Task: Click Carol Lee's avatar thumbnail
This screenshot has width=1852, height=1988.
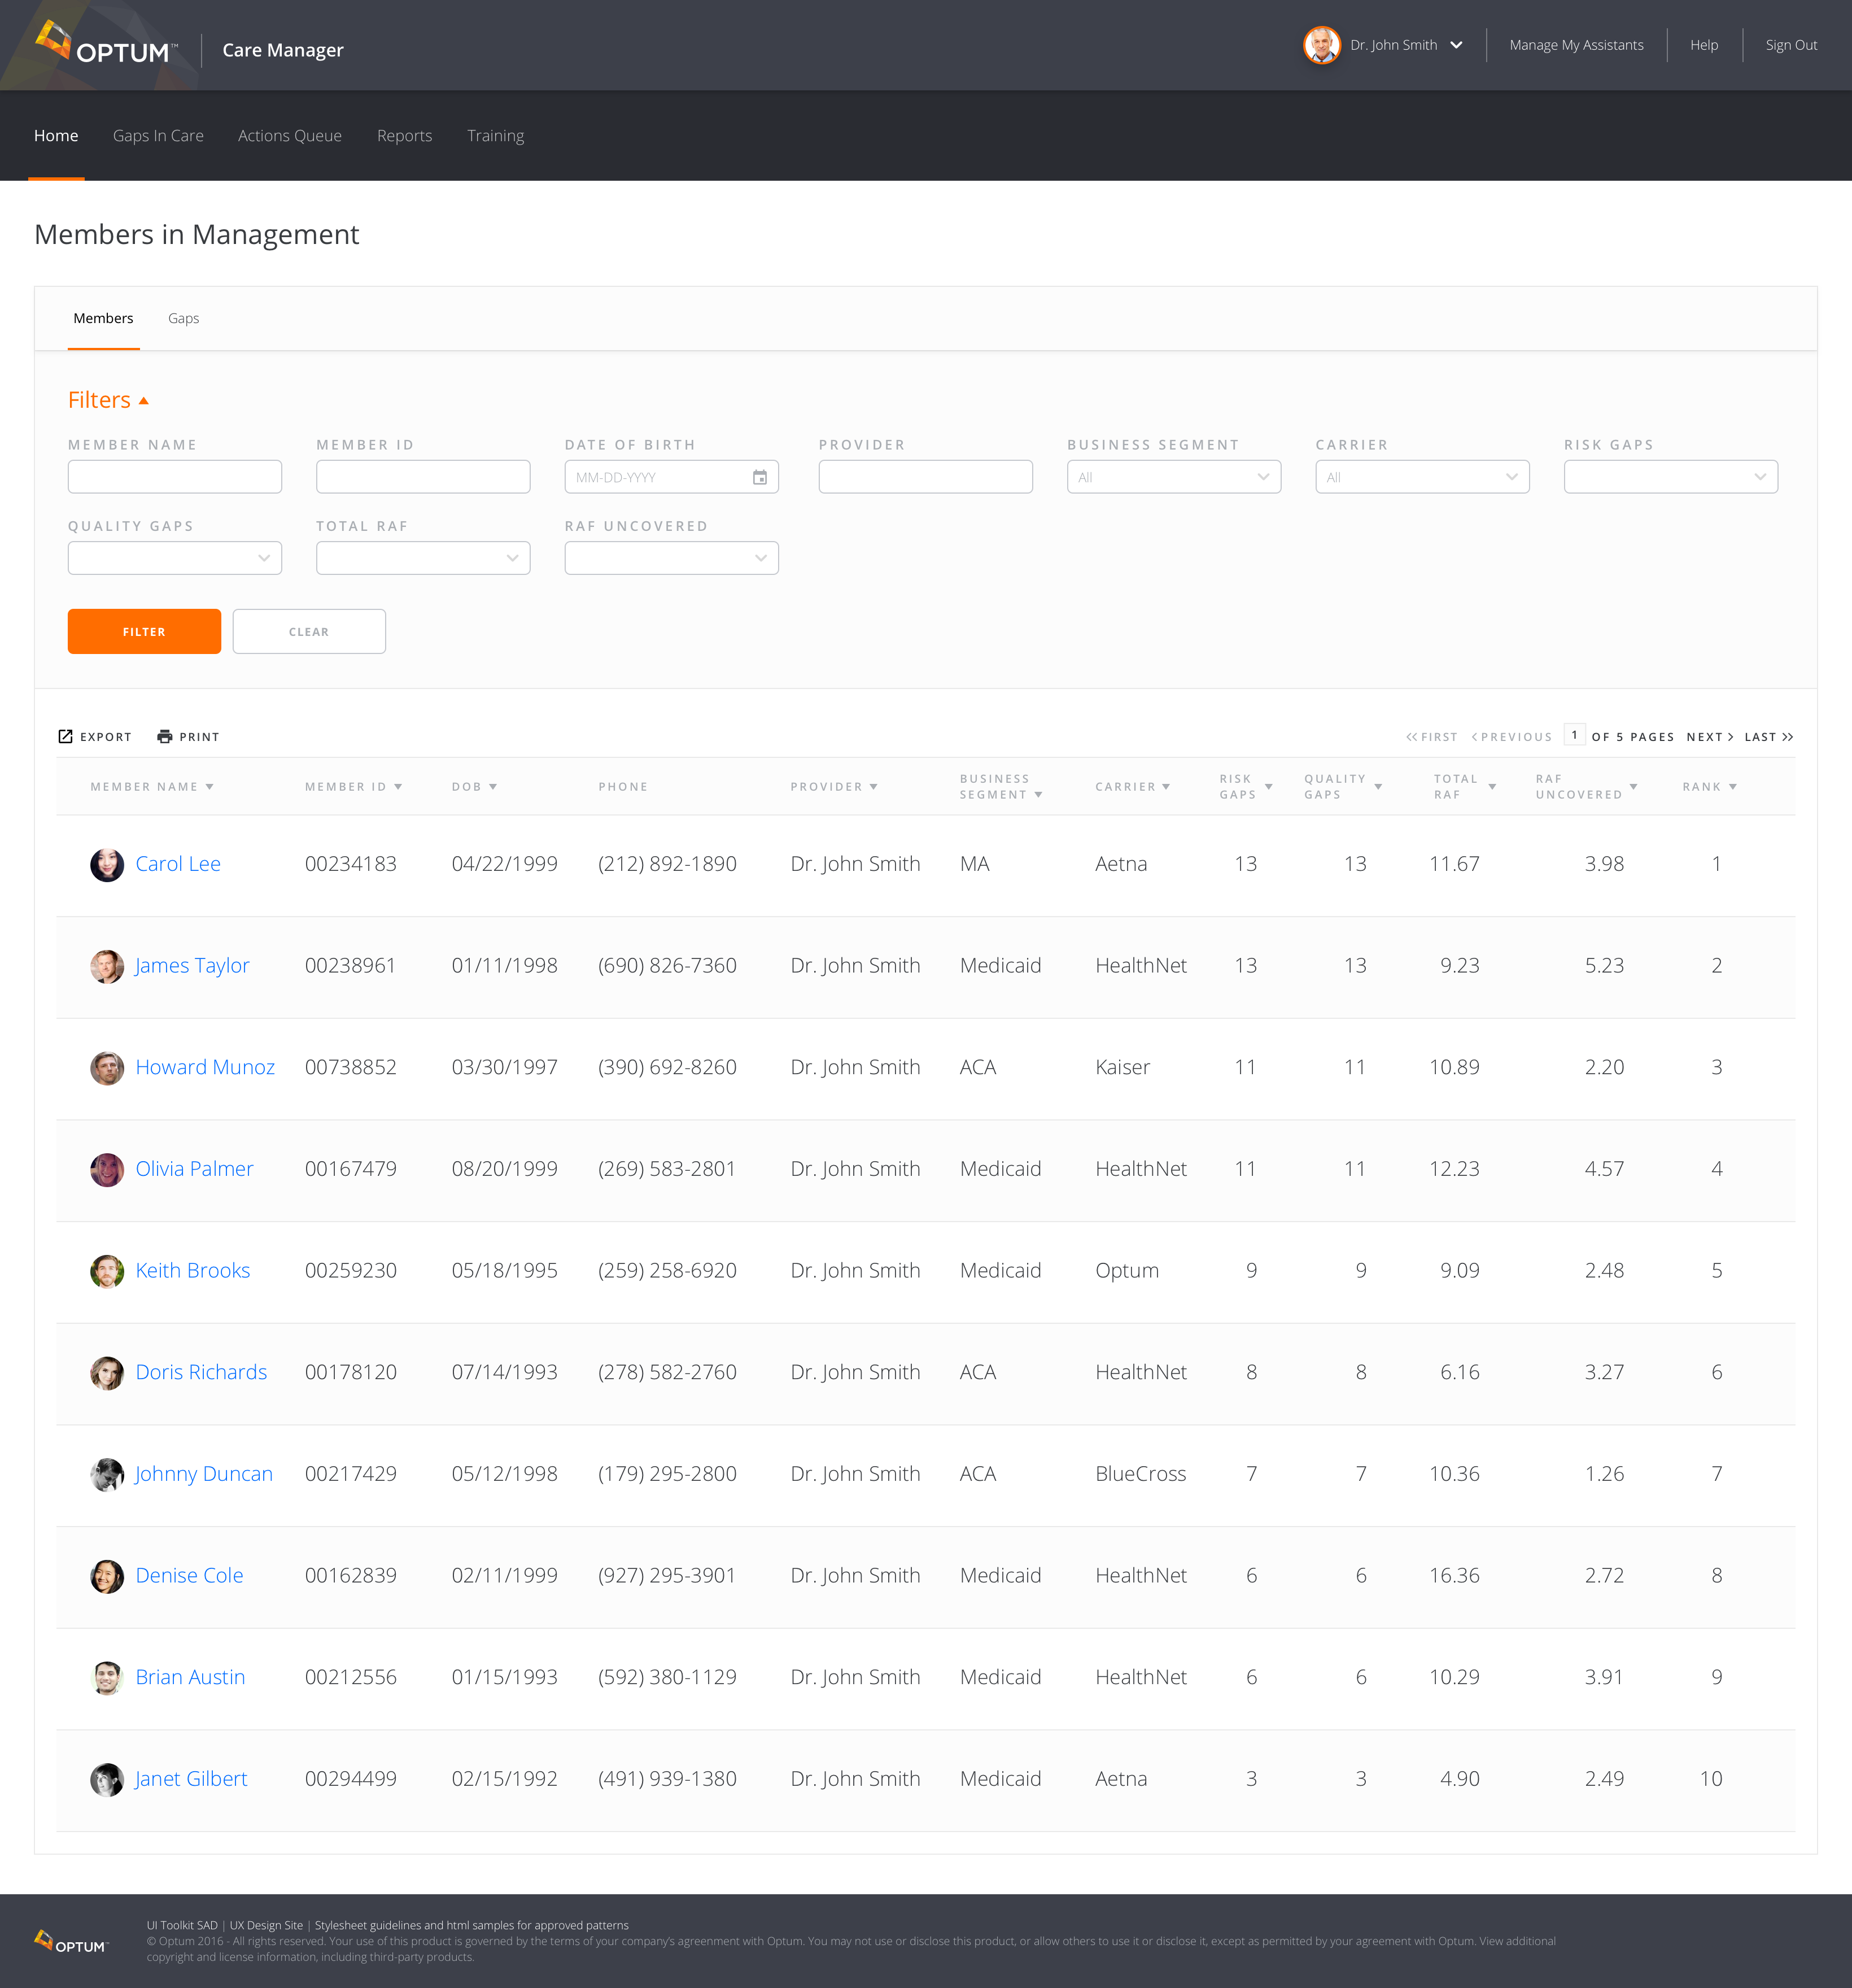Action: click(x=107, y=864)
